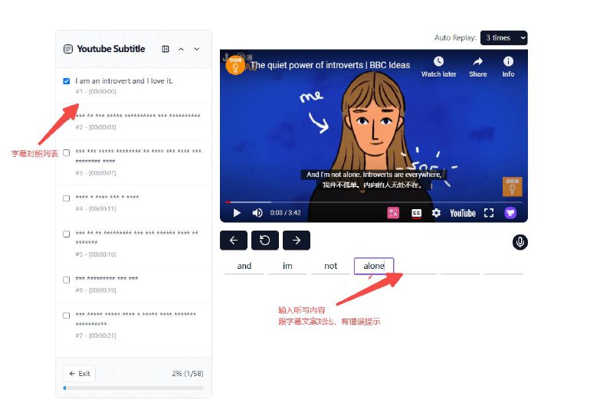The image size is (613, 406).
Task: Select subtitle text 'I am an introvert and I love it.'
Action: (x=124, y=81)
